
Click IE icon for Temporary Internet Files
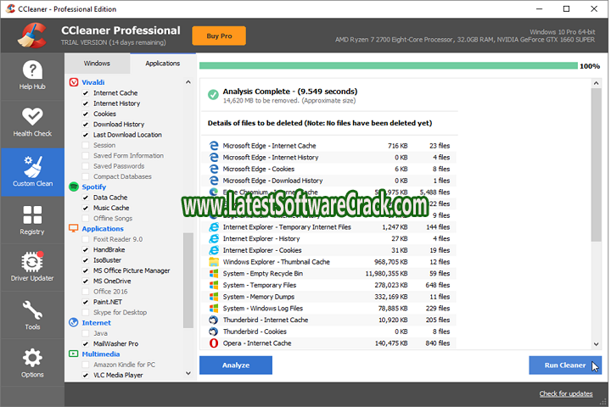point(214,226)
